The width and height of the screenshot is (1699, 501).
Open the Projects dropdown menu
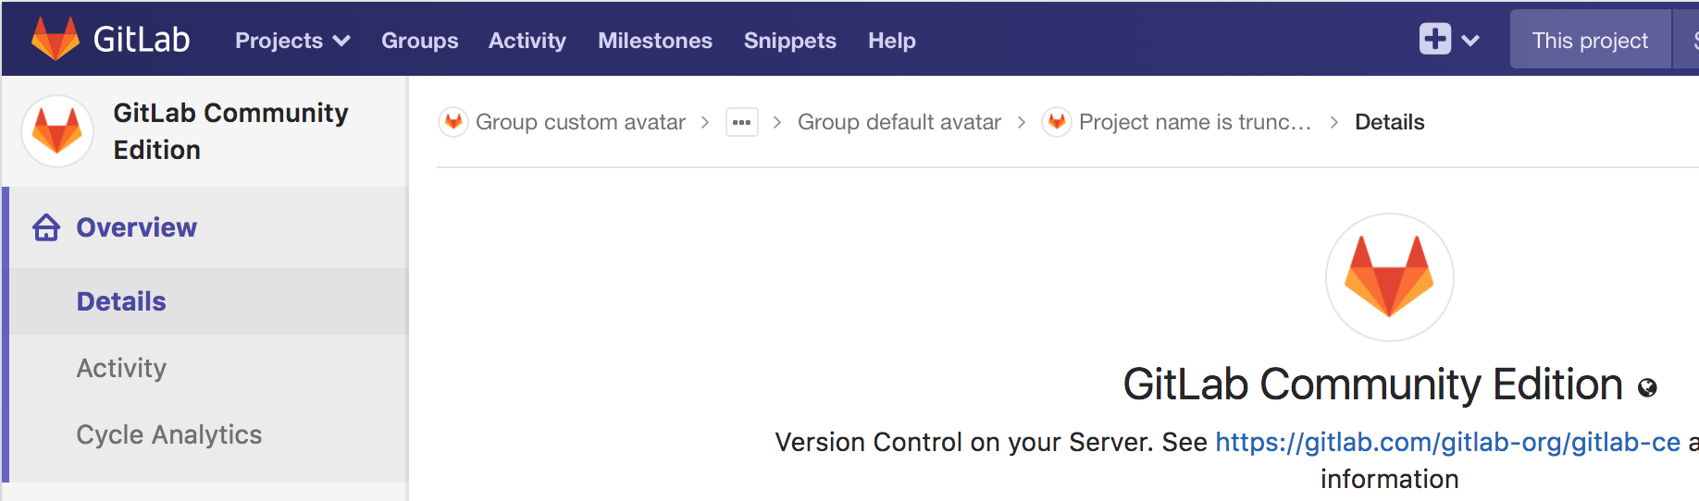click(291, 41)
